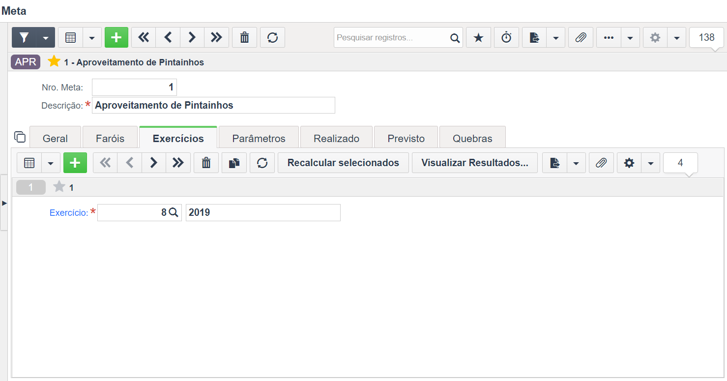Image resolution: width=727 pixels, height=381 pixels.
Task: Expand main settings gear dropdown arrow
Action: pos(676,37)
